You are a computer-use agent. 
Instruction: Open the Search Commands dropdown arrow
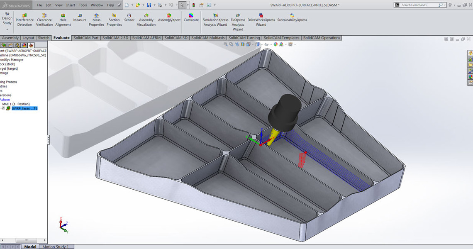tap(445, 5)
